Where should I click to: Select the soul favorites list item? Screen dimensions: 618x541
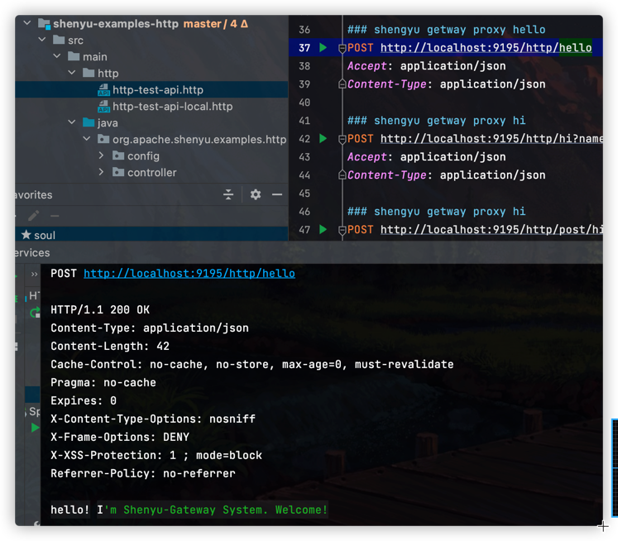tap(45, 235)
